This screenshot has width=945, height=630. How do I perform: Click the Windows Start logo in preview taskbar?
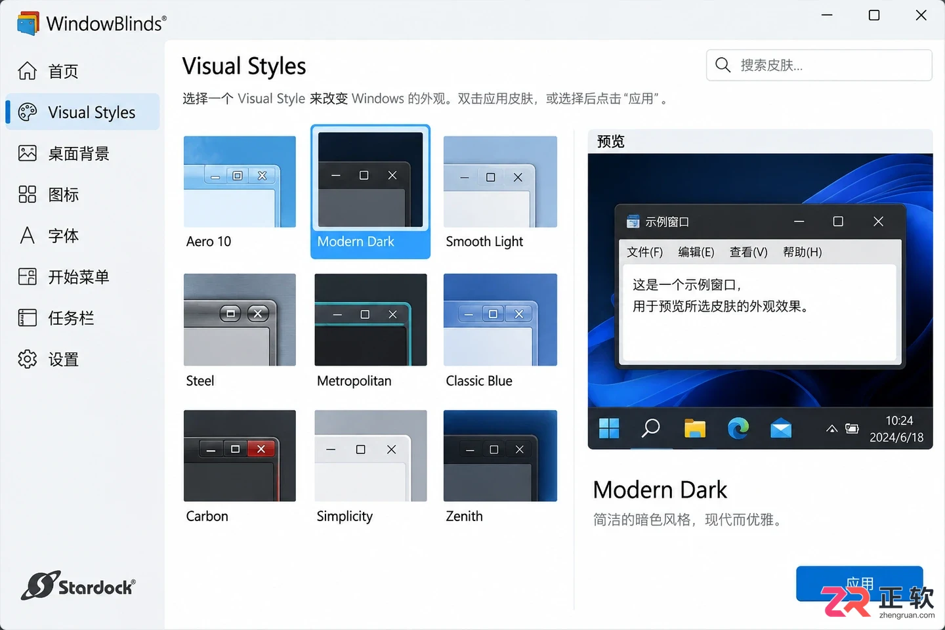coord(609,429)
